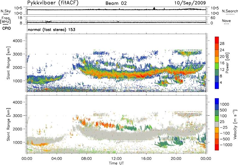238x165 pixels.
Task: Click the "N.Search" legend label
Action: coord(230,11)
